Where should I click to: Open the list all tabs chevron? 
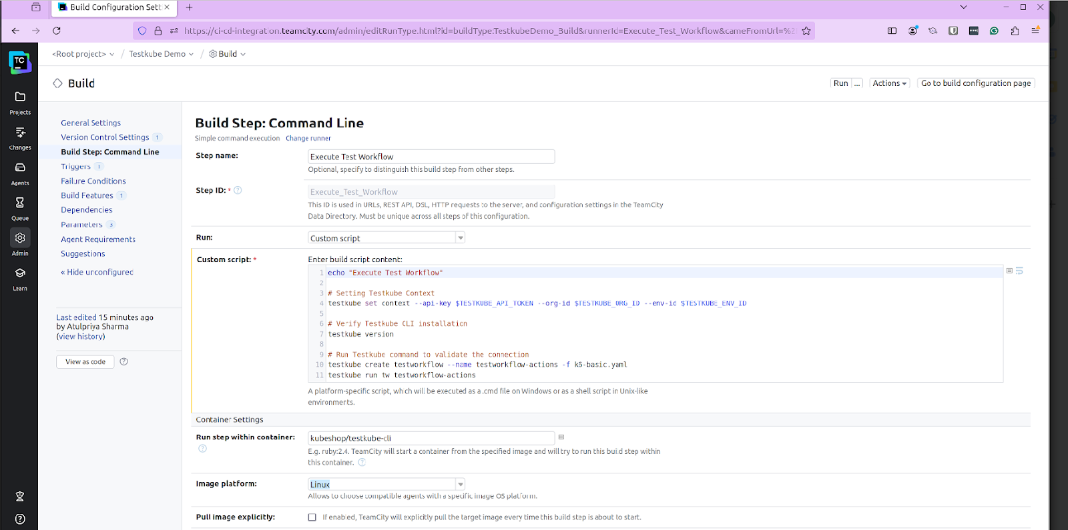pyautogui.click(x=963, y=7)
